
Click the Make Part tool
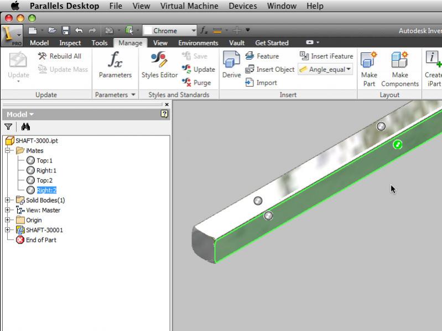[369, 69]
